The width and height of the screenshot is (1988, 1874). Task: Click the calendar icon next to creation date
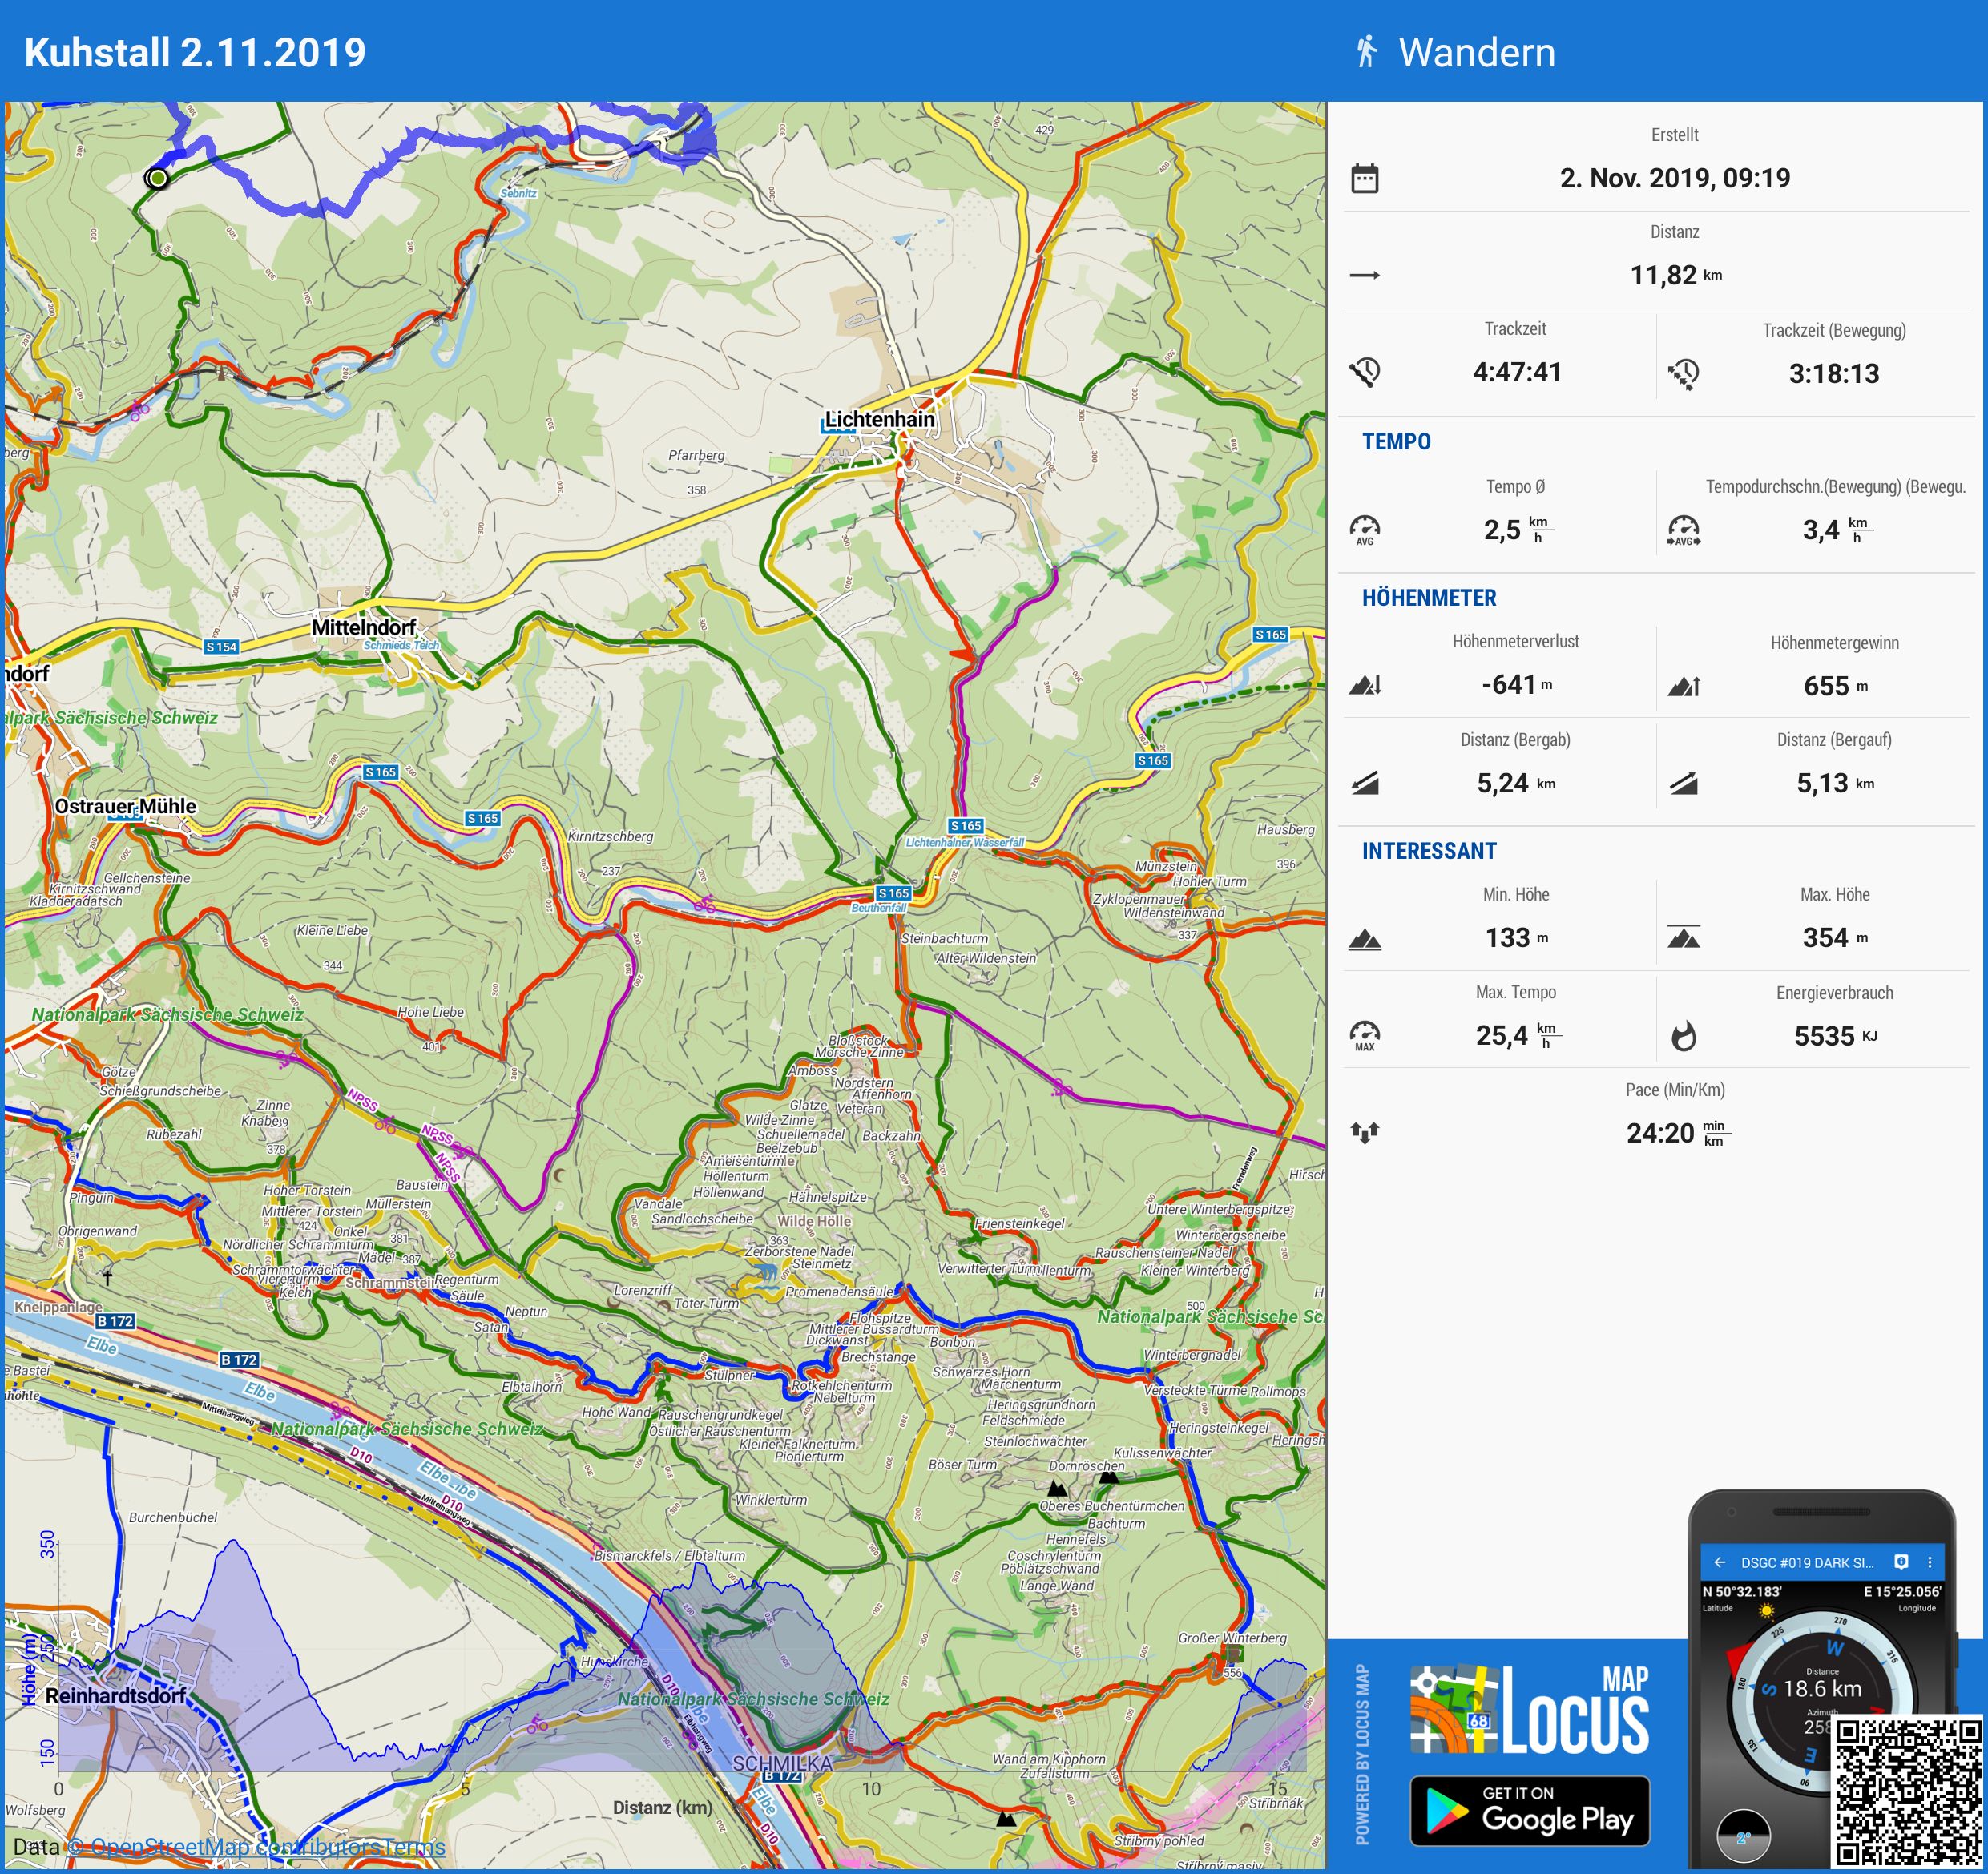(x=1365, y=179)
